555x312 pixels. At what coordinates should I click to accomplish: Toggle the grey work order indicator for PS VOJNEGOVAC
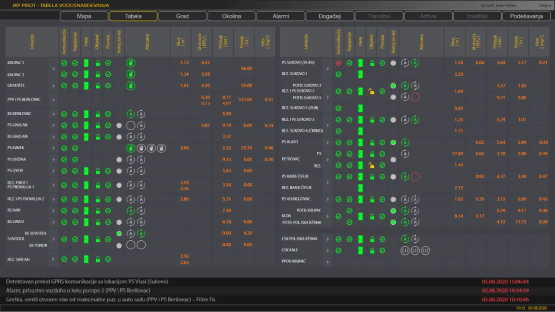coord(393,199)
